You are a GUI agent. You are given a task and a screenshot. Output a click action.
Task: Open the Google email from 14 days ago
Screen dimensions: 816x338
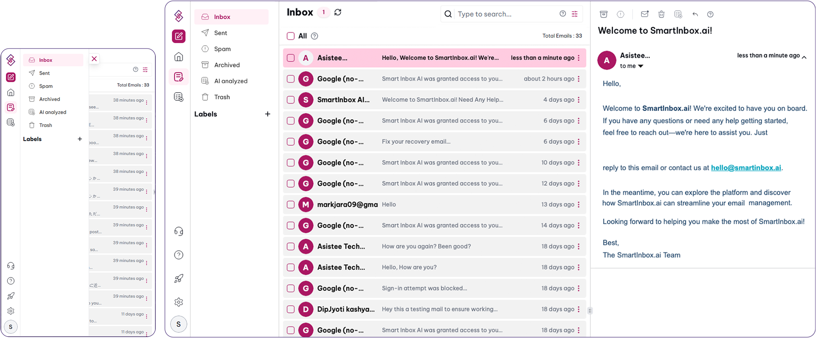click(x=434, y=225)
